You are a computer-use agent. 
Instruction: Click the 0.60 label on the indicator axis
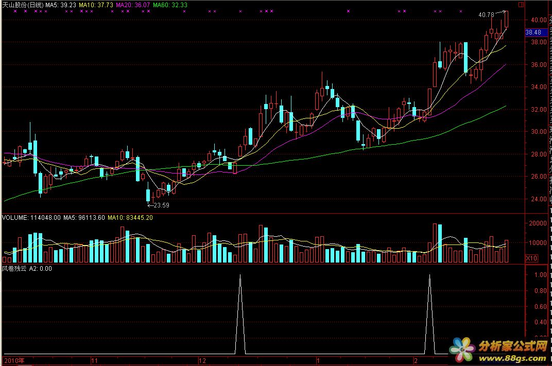[x=541, y=306]
